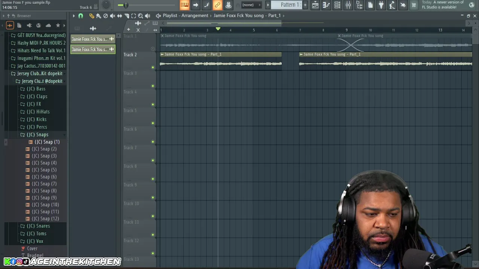Toggle the orange keyboard piano button
Image resolution: width=479 pixels, height=269 pixels.
coord(184,5)
